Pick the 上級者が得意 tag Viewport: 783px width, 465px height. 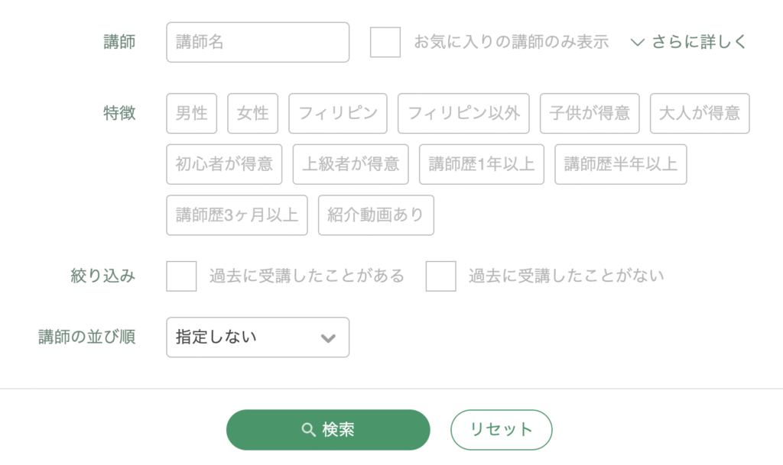click(350, 164)
